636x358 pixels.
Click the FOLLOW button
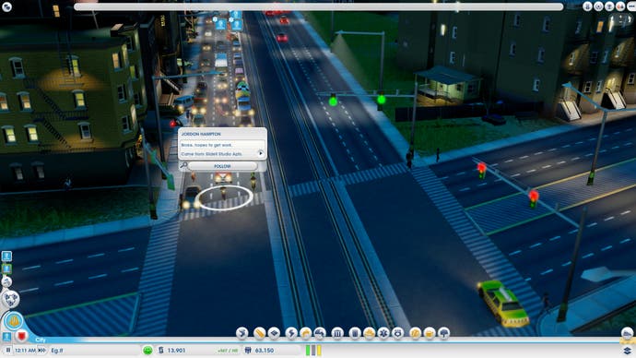click(x=222, y=166)
